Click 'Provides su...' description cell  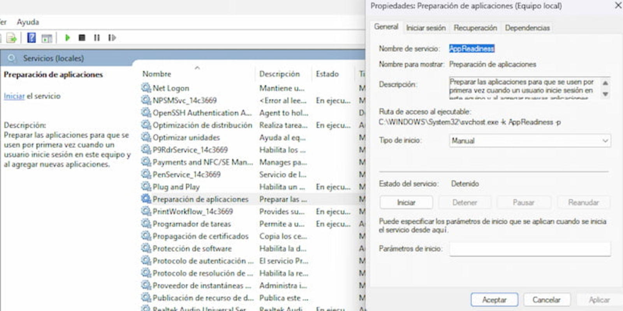click(x=282, y=211)
